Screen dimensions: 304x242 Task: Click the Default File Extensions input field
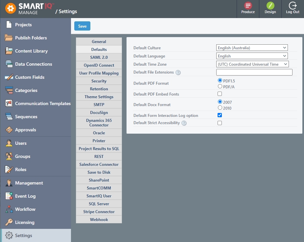point(254,72)
